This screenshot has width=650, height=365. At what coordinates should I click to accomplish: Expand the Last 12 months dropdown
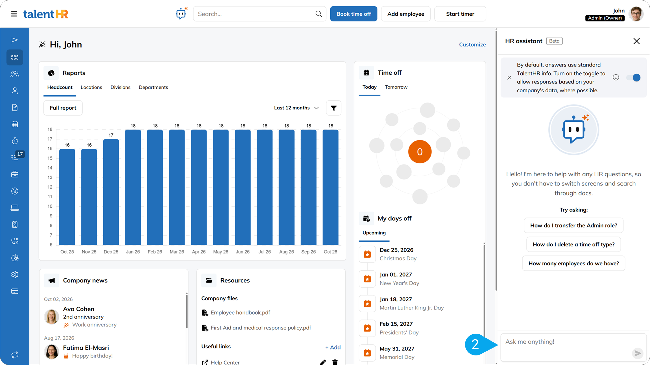[296, 108]
